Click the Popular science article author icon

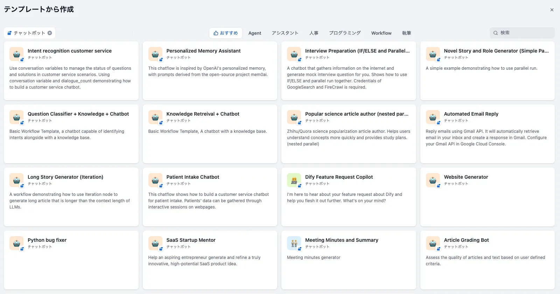tap(294, 117)
